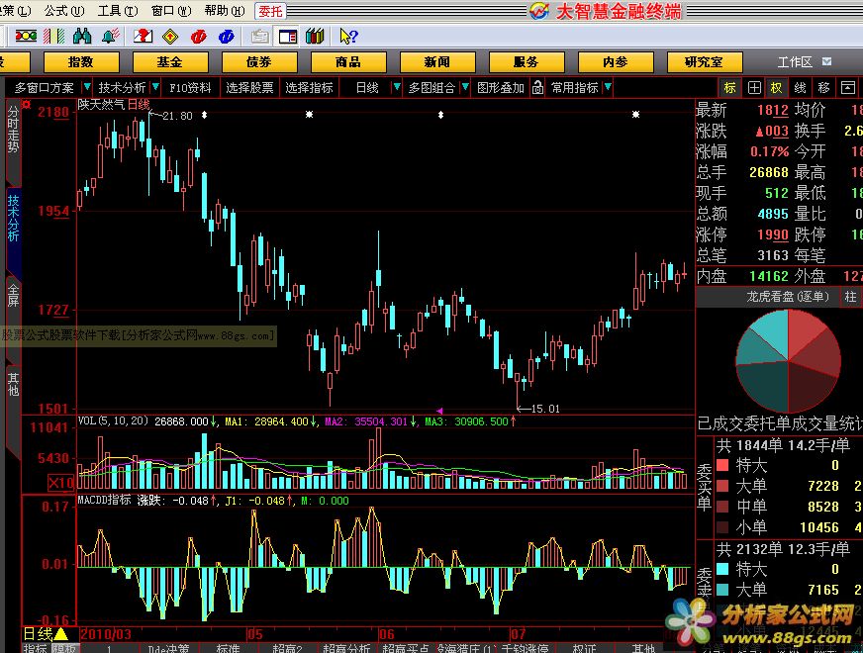This screenshot has width=863, height=653.
Task: Open the 工作区 workspace dropdown
Action: 826,61
